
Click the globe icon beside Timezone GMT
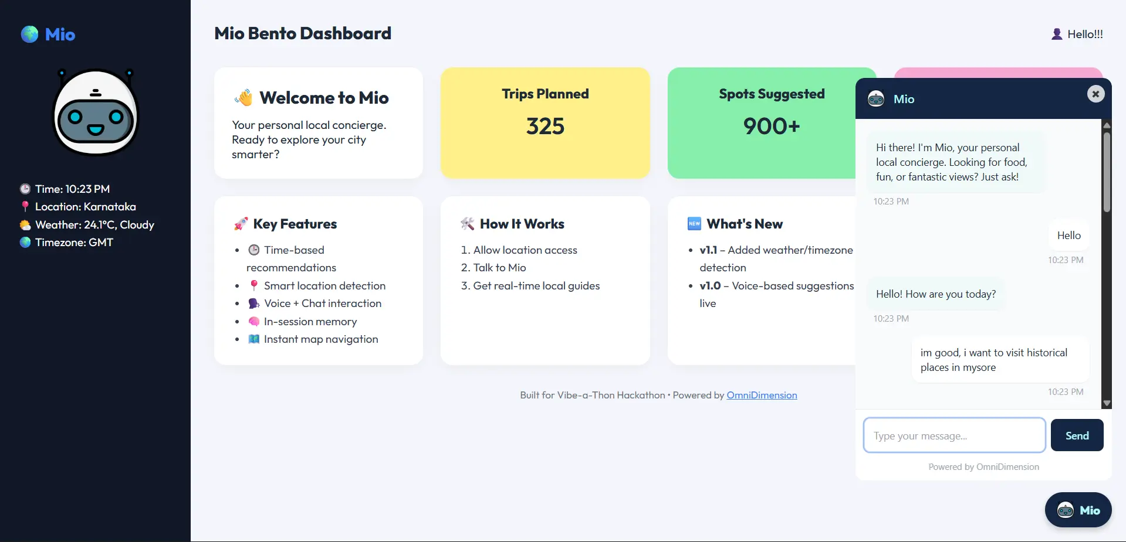tap(25, 242)
